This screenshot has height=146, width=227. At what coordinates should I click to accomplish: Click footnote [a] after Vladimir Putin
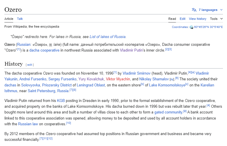click(193, 72)
